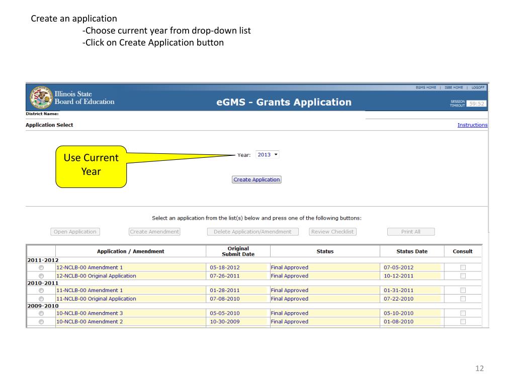
Task: Click the Print All button
Action: pyautogui.click(x=410, y=232)
